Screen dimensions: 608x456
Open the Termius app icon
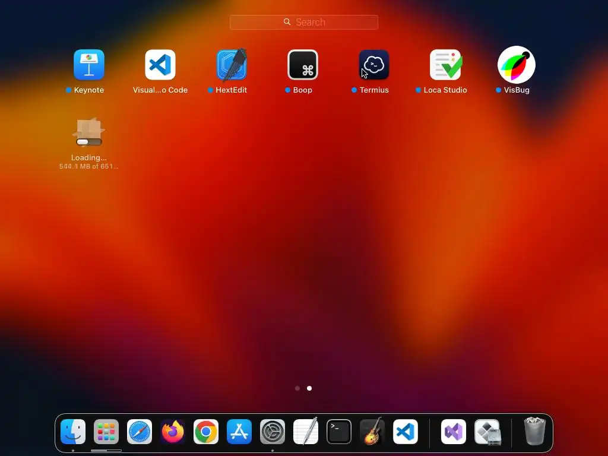tap(374, 65)
